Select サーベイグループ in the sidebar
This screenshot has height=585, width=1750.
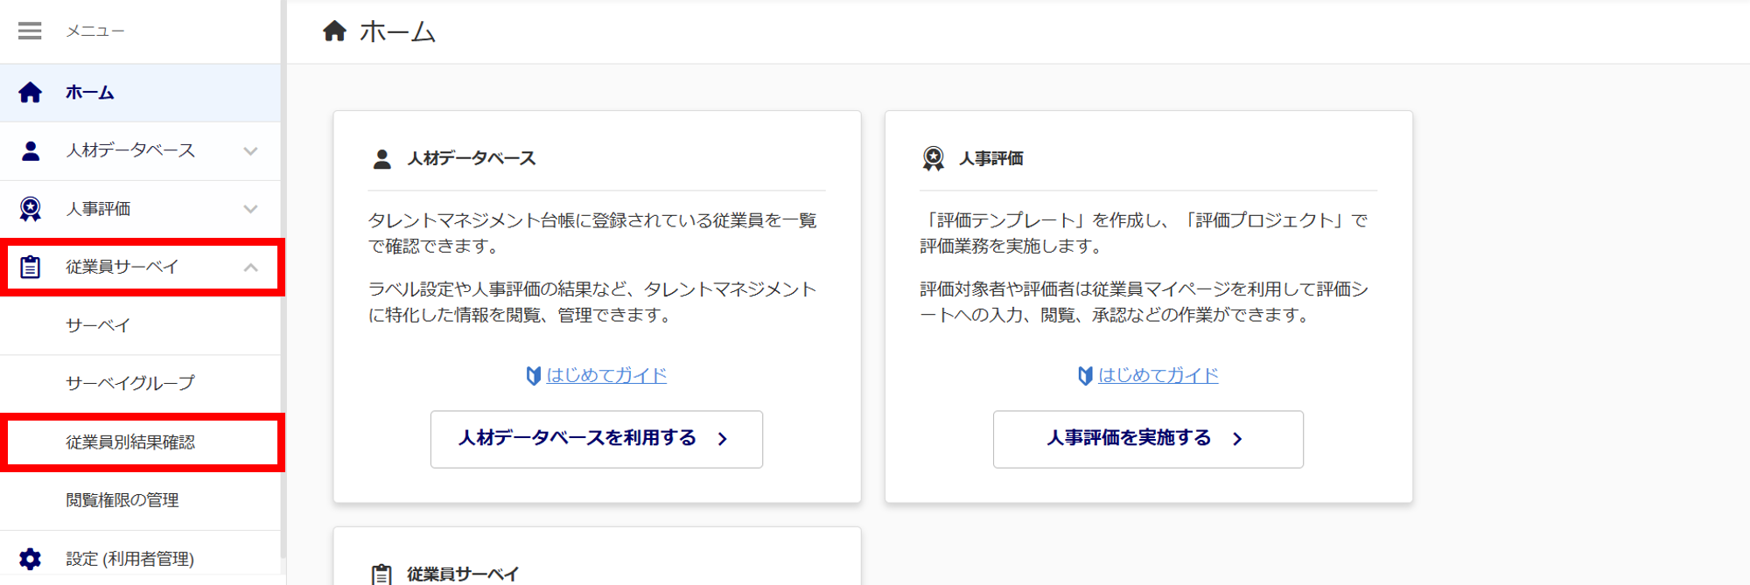(x=130, y=383)
